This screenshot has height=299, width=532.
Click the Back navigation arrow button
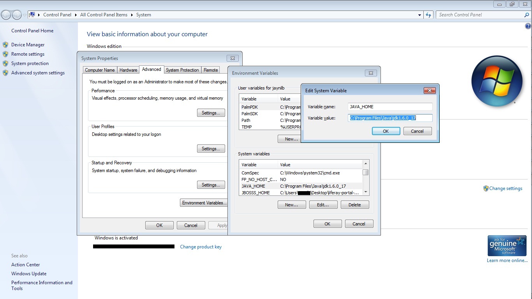pos(6,15)
